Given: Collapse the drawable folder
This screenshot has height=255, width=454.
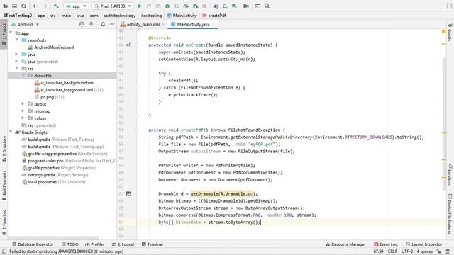Looking at the screenshot, I should (23, 76).
